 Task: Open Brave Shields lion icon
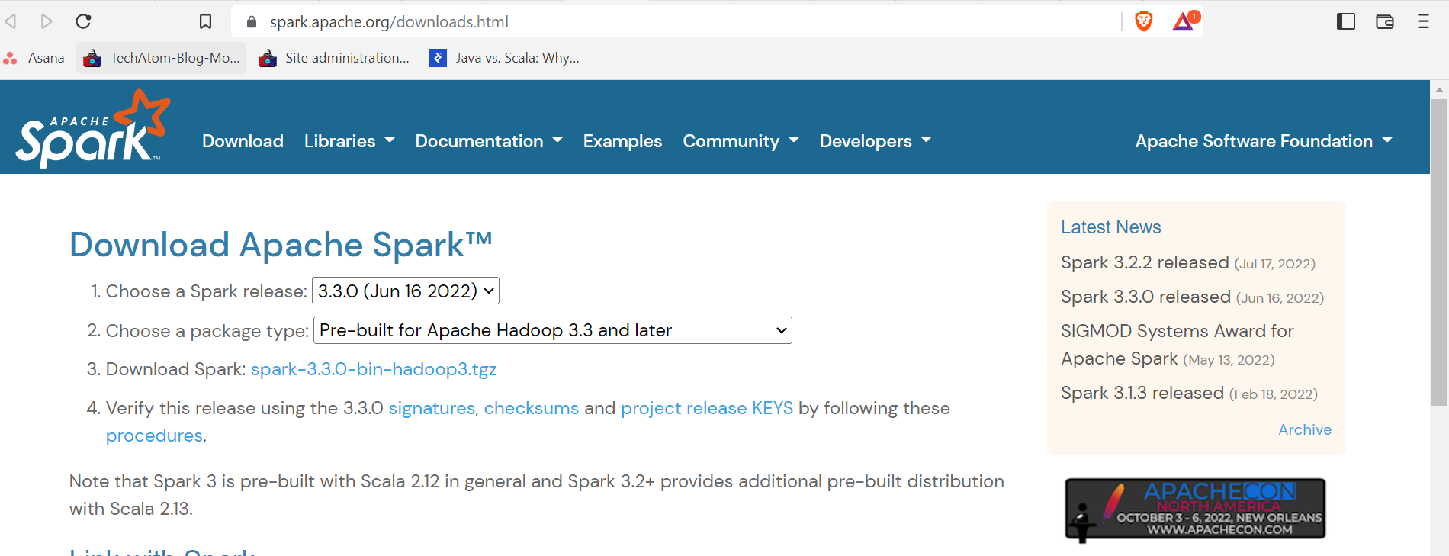pos(1143,21)
